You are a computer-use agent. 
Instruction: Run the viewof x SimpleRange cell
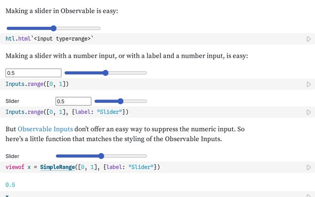pyautogui.click(x=309, y=167)
